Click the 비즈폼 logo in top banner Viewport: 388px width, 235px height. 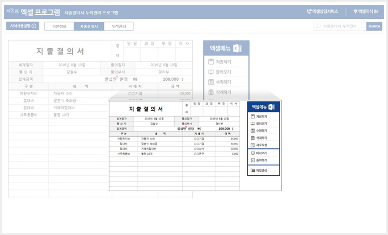pyautogui.click(x=13, y=11)
